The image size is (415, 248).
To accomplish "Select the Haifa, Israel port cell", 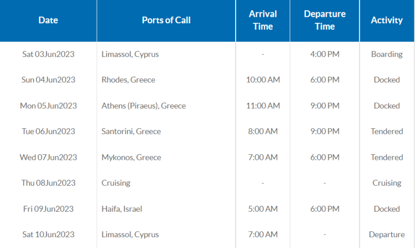I will pyautogui.click(x=122, y=209).
